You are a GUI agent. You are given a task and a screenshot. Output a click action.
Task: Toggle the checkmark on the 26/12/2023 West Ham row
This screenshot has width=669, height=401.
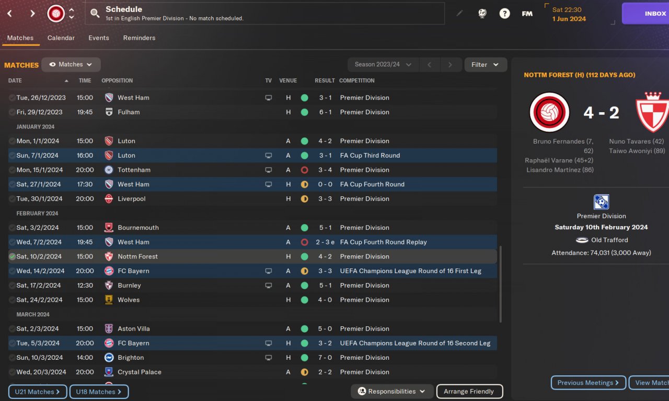12,98
